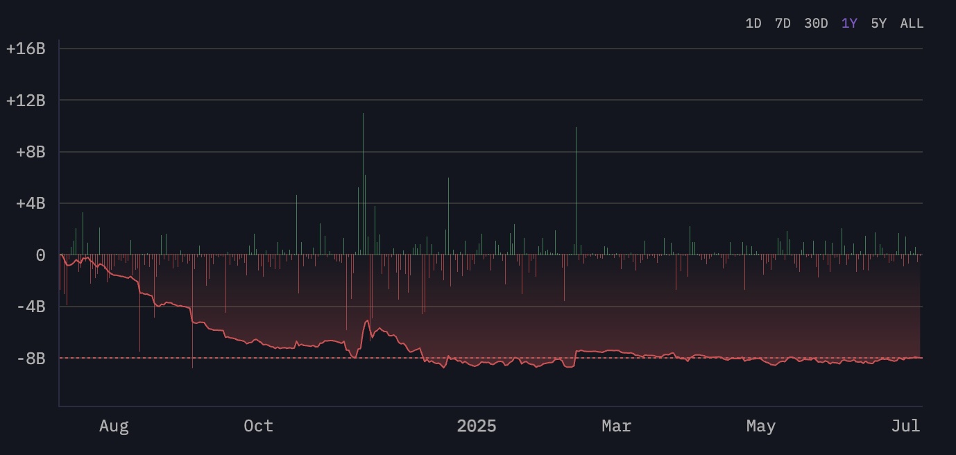Click the +4B y-axis label
Image resolution: width=956 pixels, height=455 pixels.
30,203
